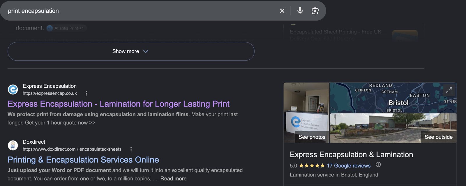Open more options for Express Encapsulation result

tap(86, 93)
